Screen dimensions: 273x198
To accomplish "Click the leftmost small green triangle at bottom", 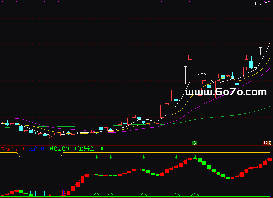I will click(97, 195).
